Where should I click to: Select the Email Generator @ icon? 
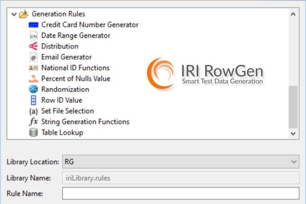click(34, 57)
